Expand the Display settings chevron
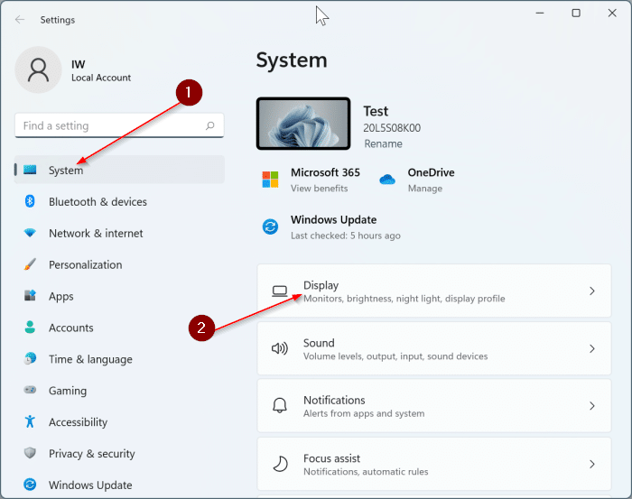 (592, 291)
